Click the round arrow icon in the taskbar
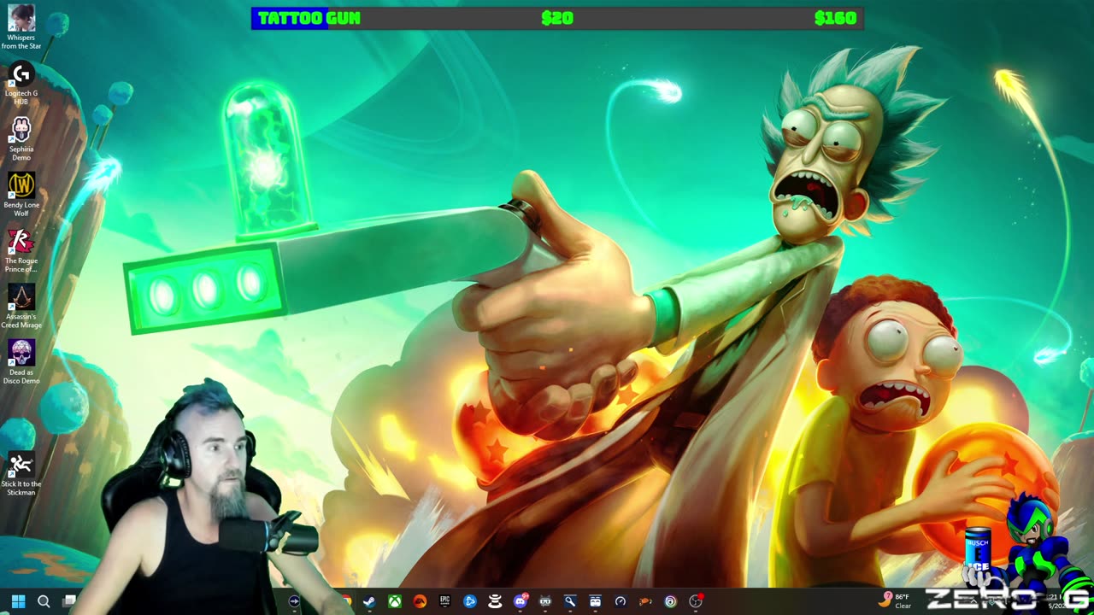1094x615 pixels. pos(295,601)
